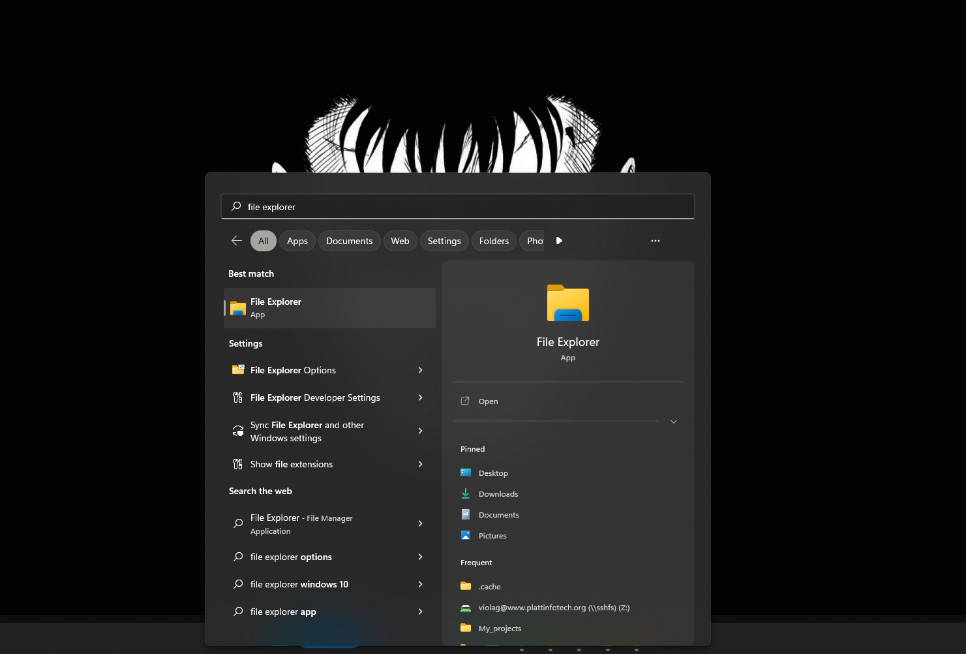
Task: Click the Sync File Explorer sync icon
Action: pos(238,431)
